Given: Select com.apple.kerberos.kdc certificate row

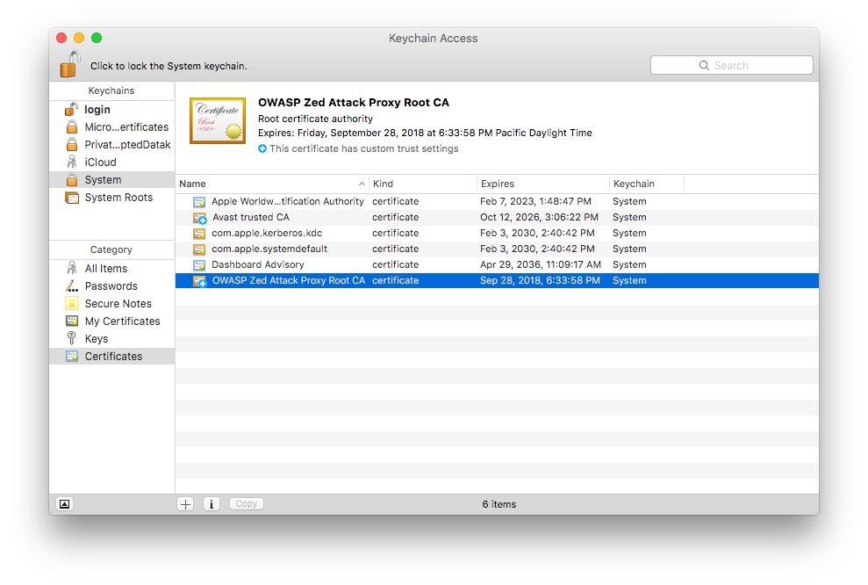Looking at the screenshot, I should click(497, 234).
